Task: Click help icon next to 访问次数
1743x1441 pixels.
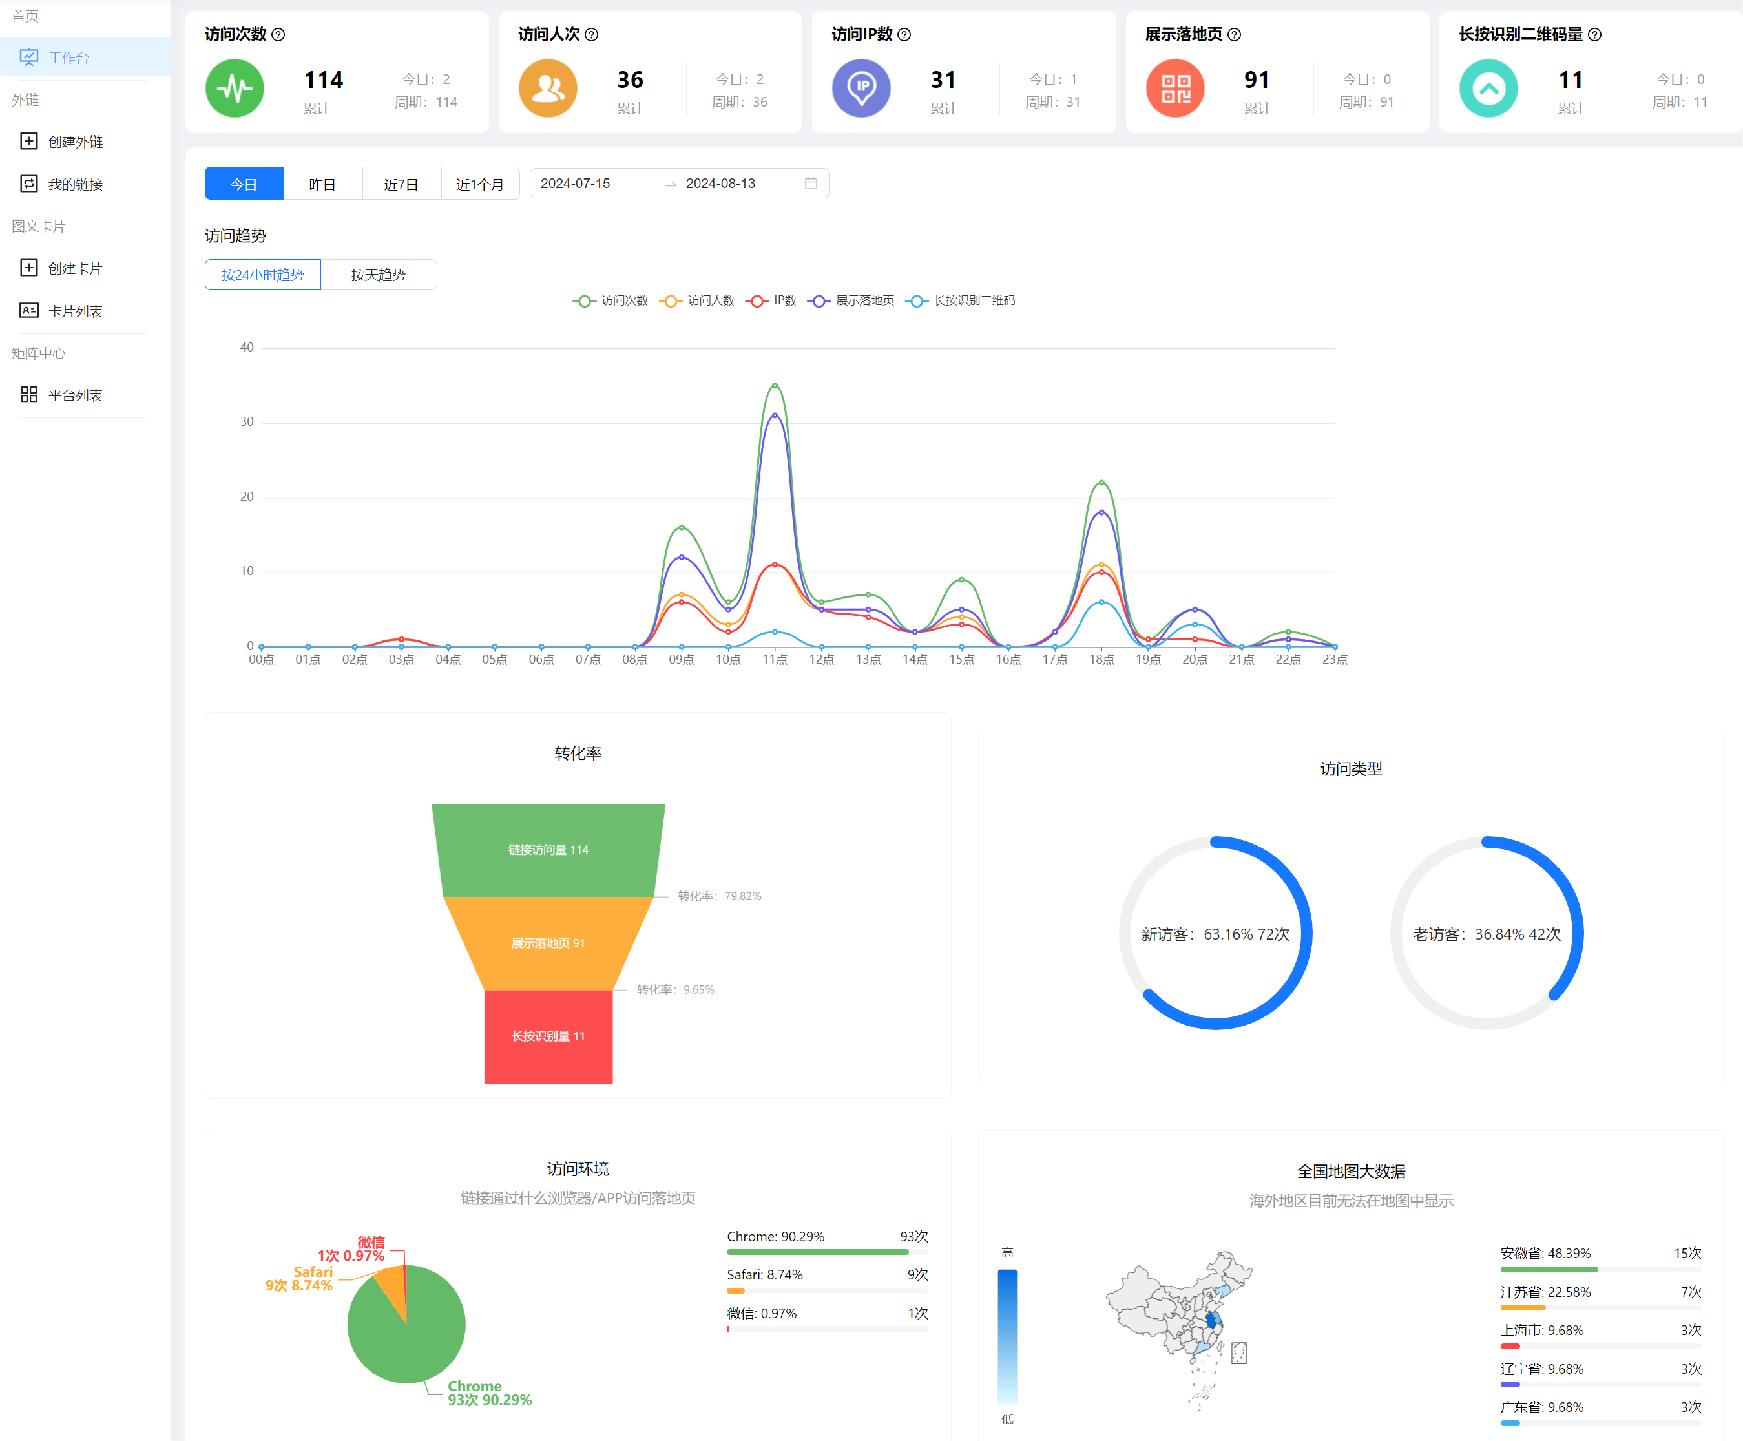Action: 279,35
